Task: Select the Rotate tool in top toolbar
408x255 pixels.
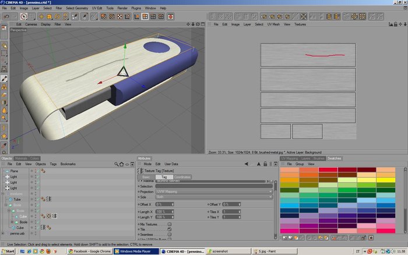Action: pyautogui.click(x=57, y=17)
